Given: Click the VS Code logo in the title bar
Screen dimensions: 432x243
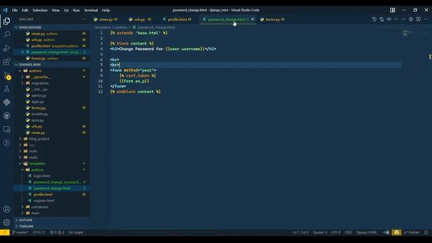Looking at the screenshot, I should point(5,10).
